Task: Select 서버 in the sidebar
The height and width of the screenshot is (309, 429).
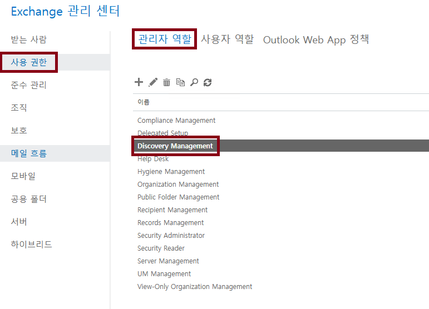Action: point(19,222)
